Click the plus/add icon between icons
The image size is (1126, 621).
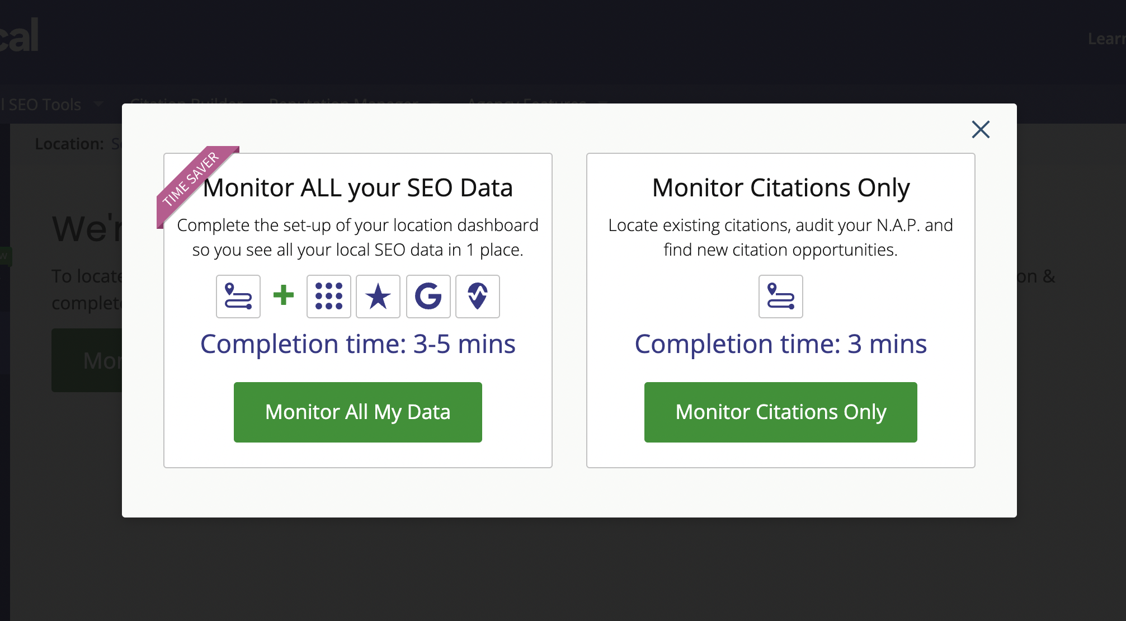[x=283, y=296]
